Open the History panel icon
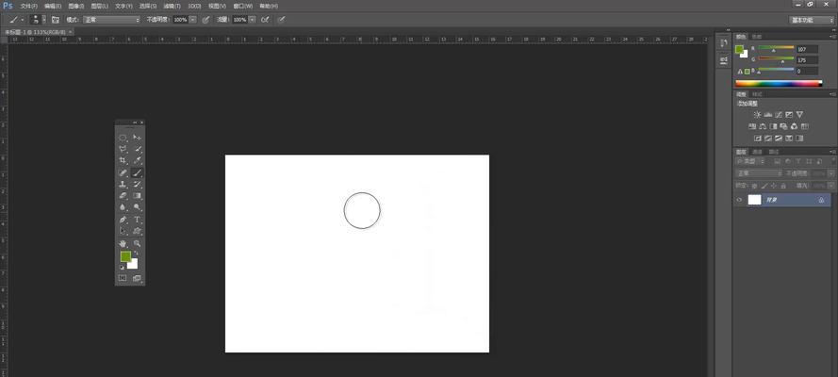This screenshot has height=377, width=838. pyautogui.click(x=724, y=42)
